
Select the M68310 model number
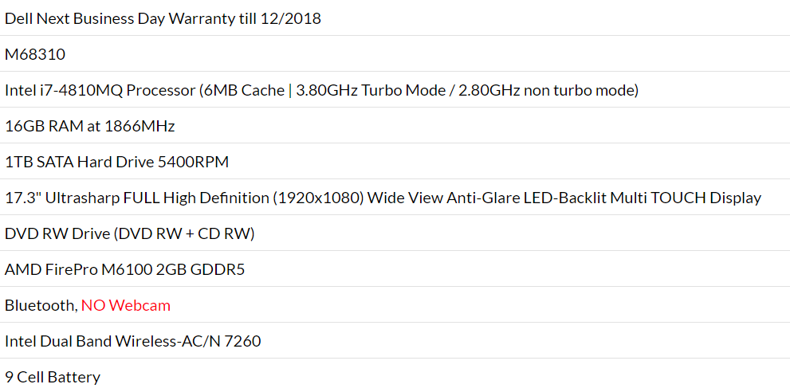click(x=35, y=54)
